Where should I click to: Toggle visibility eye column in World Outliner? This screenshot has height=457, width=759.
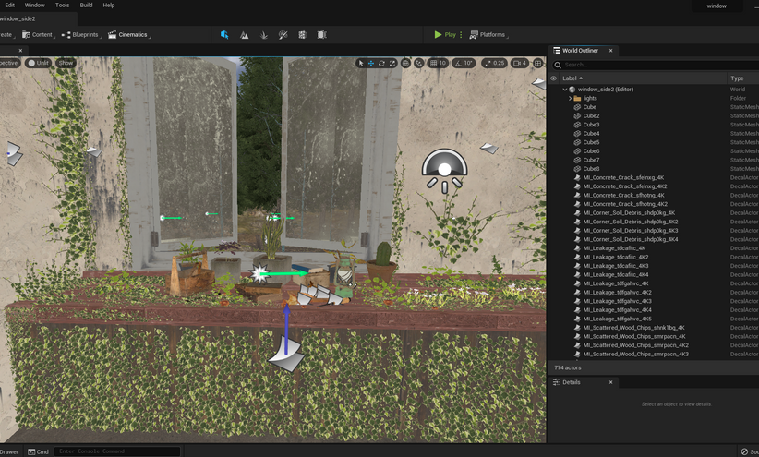[x=554, y=78]
